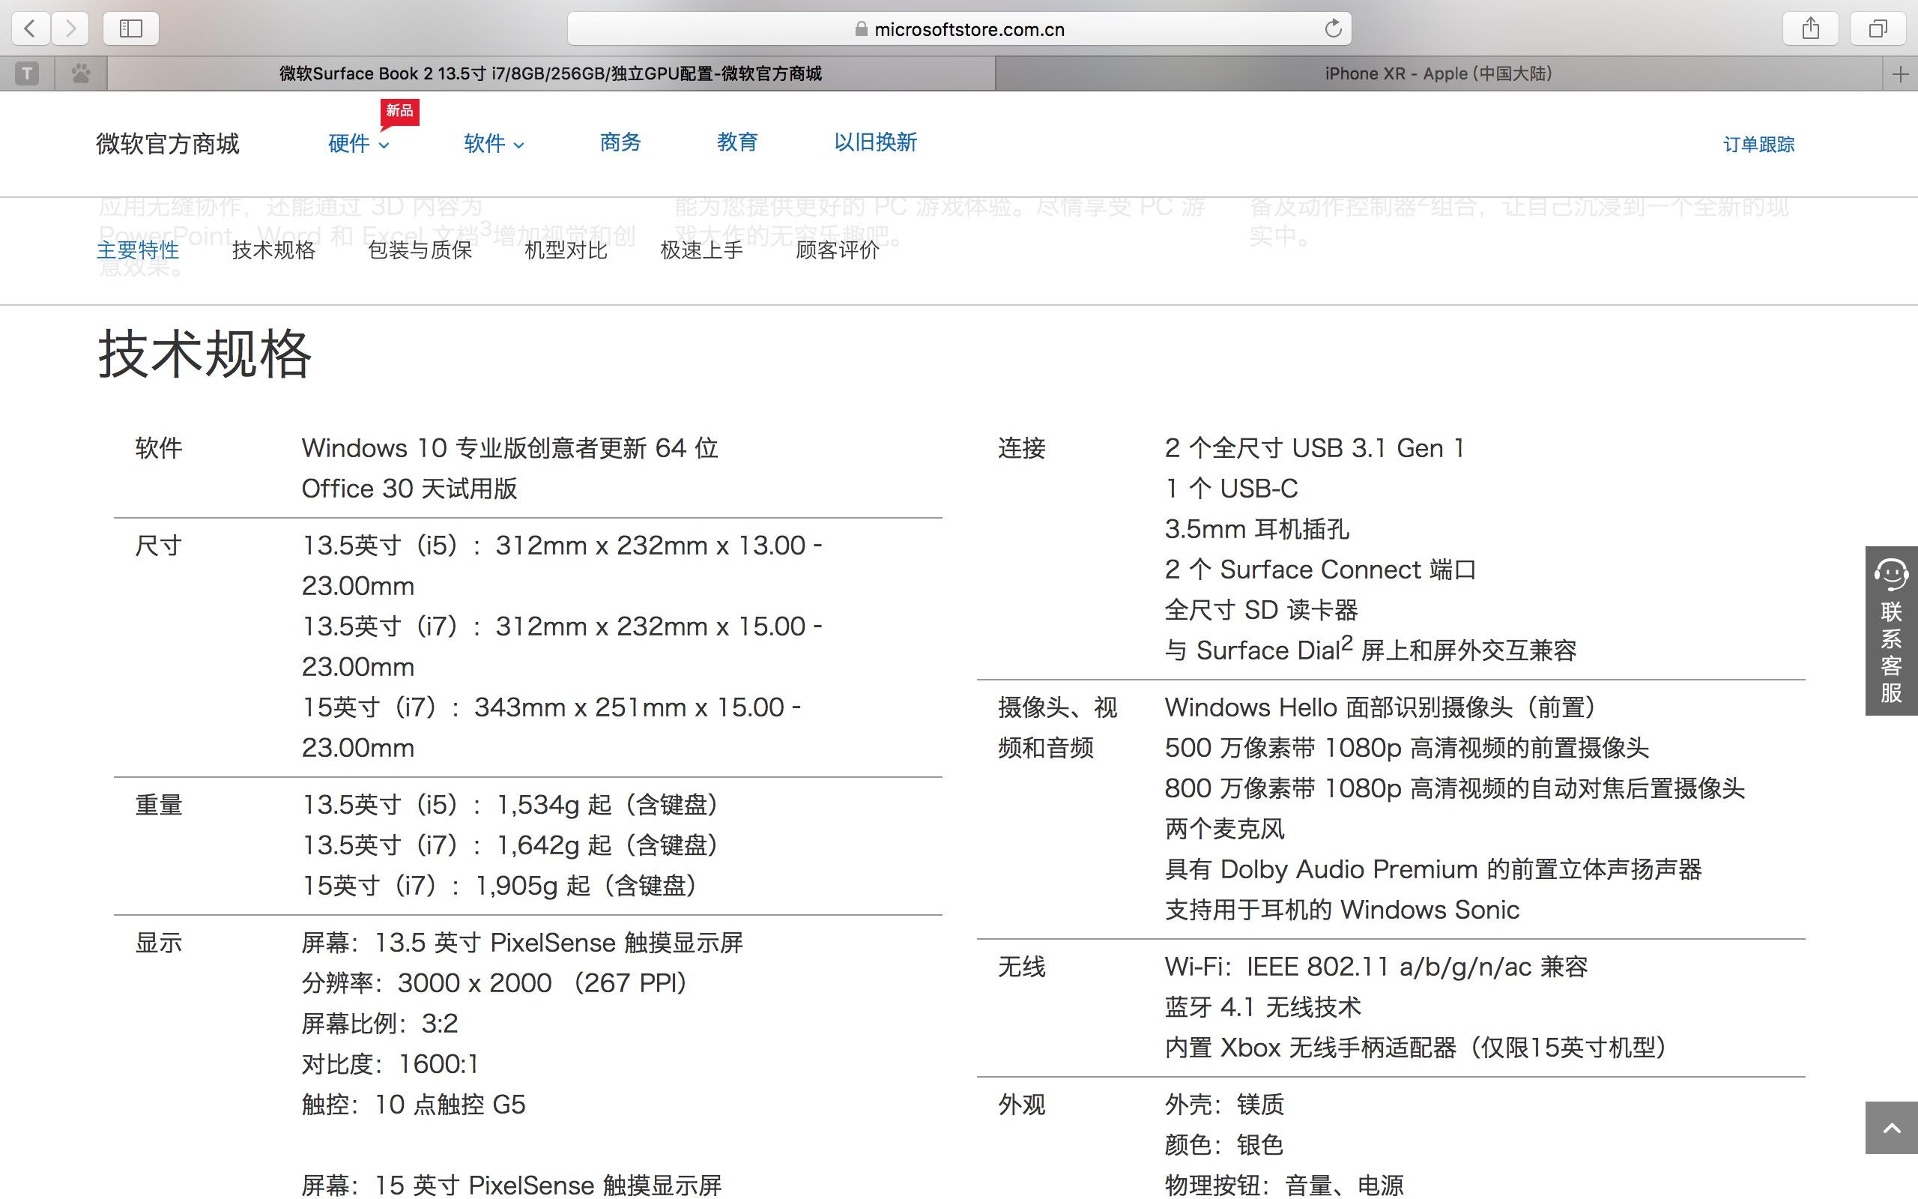Click the 软件 spec row label
Viewport: 1918px width, 1199px height.
[159, 449]
